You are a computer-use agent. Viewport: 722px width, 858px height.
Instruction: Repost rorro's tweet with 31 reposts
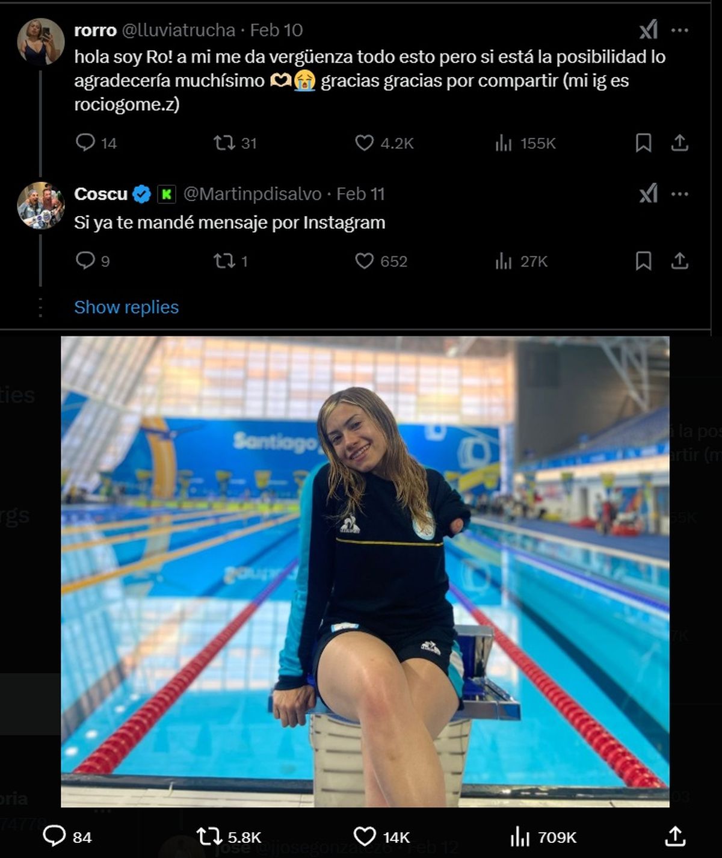click(x=224, y=143)
